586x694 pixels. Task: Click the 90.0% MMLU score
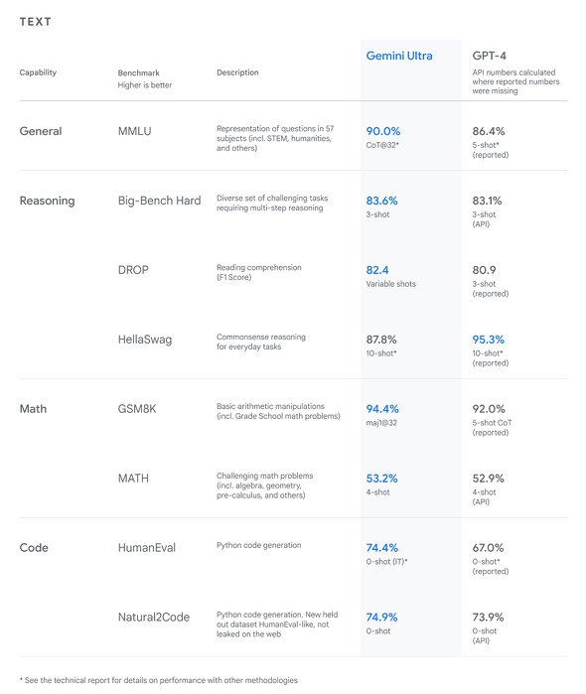382,131
